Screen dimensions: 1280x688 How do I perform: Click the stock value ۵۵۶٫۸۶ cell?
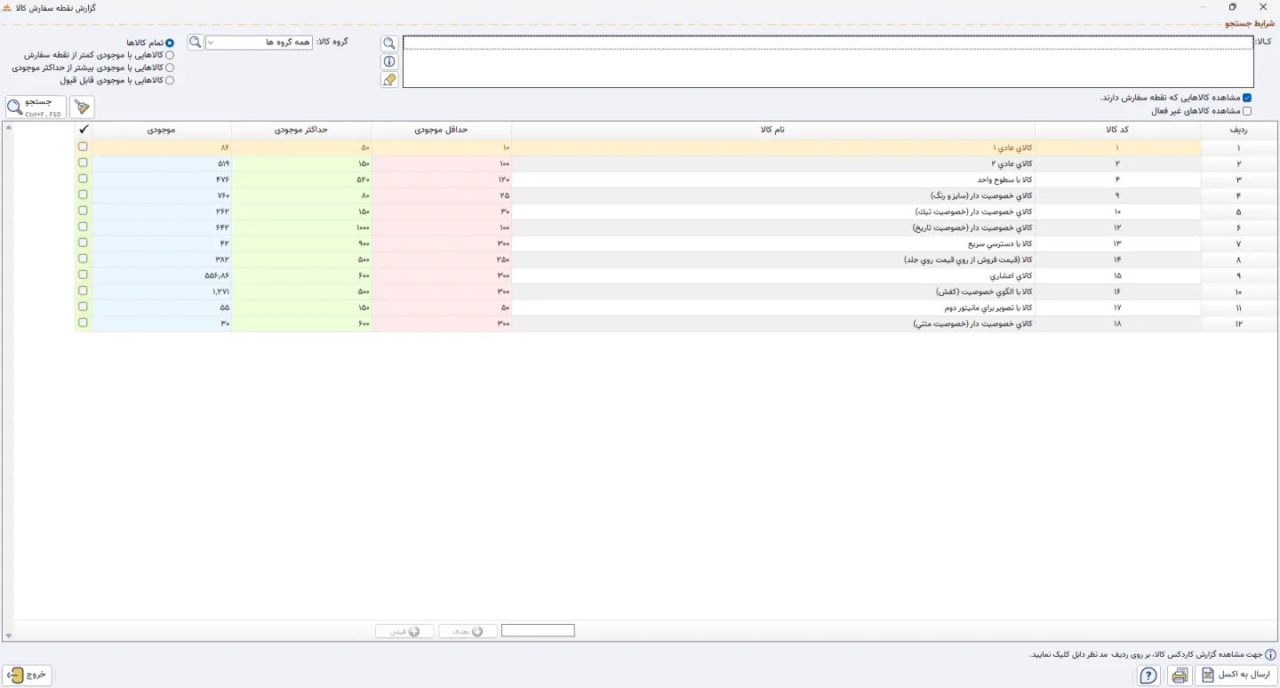click(162, 276)
